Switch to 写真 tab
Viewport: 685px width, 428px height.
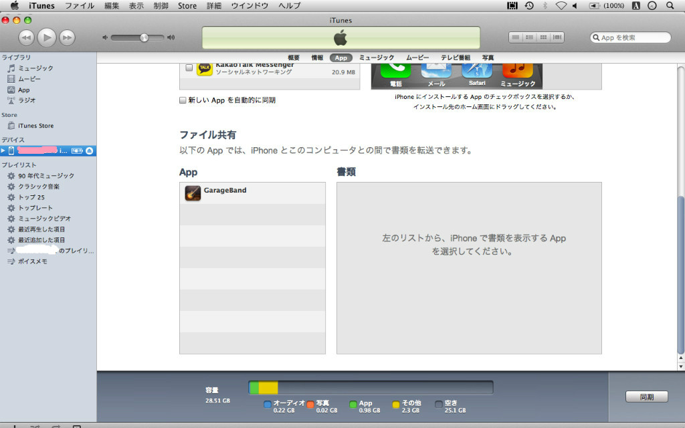pos(488,58)
